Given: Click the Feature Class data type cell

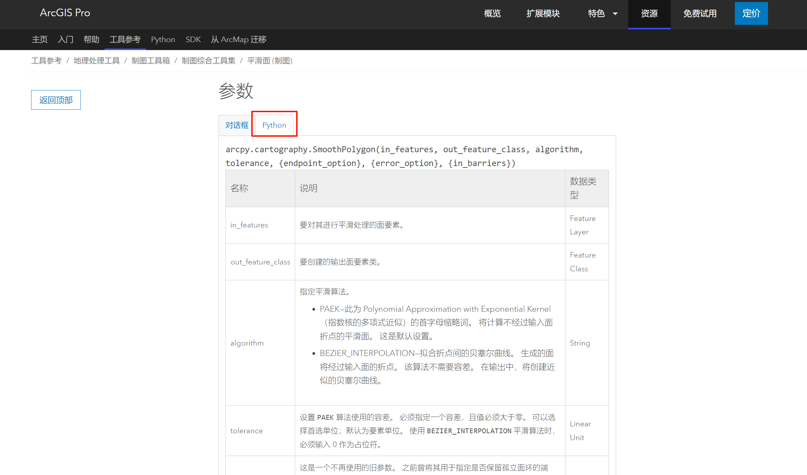Looking at the screenshot, I should pyautogui.click(x=587, y=262).
